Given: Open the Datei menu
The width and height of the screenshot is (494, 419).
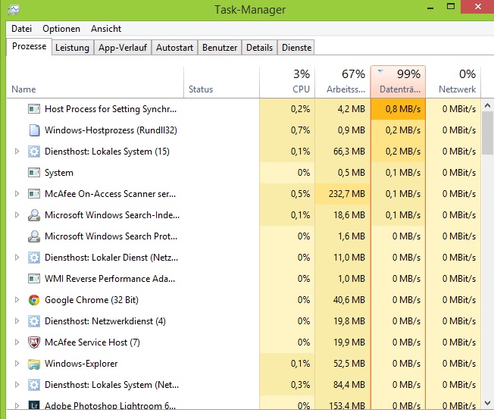Looking at the screenshot, I should coord(21,29).
